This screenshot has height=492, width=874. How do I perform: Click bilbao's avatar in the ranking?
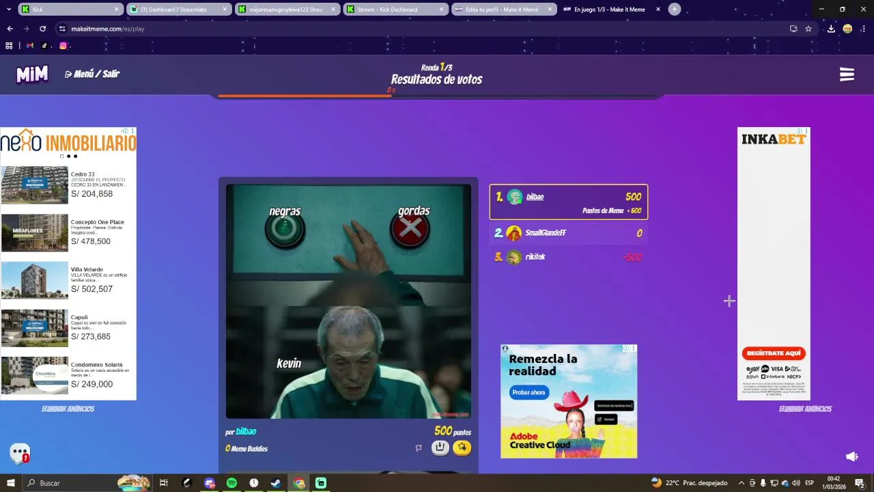pyautogui.click(x=515, y=197)
